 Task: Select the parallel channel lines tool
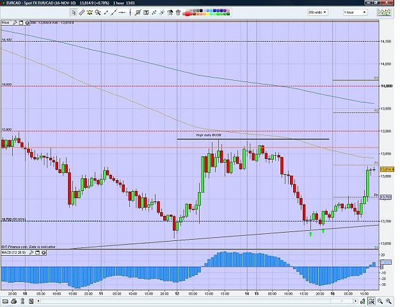pos(162,12)
